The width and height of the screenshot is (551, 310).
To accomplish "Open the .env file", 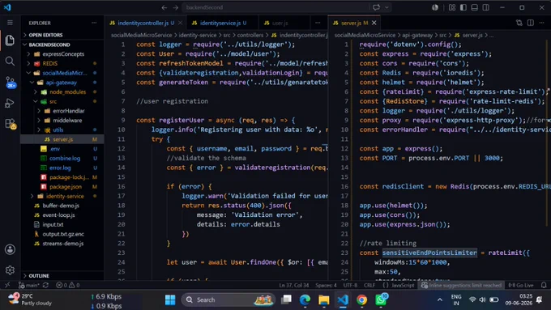I will (x=55, y=149).
